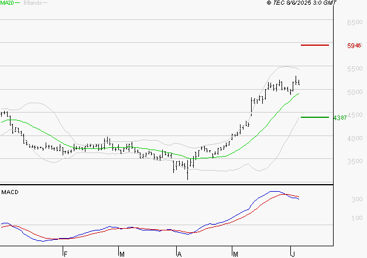367x258 pixels.
Task: Click the 5000 price axis label
Action: coord(355,92)
